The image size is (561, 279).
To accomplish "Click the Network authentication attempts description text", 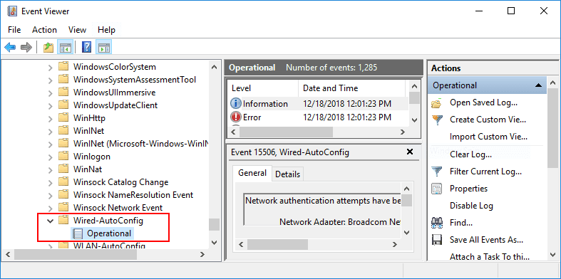I will [x=323, y=201].
